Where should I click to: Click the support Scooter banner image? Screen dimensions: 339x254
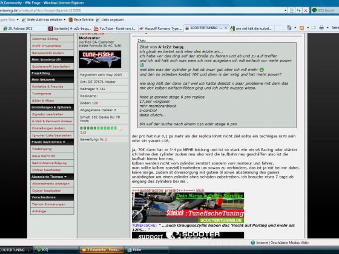(x=188, y=235)
